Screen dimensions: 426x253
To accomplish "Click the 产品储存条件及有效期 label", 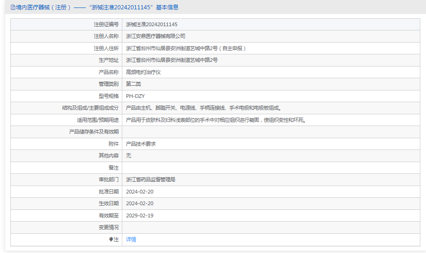I will pos(94,132).
